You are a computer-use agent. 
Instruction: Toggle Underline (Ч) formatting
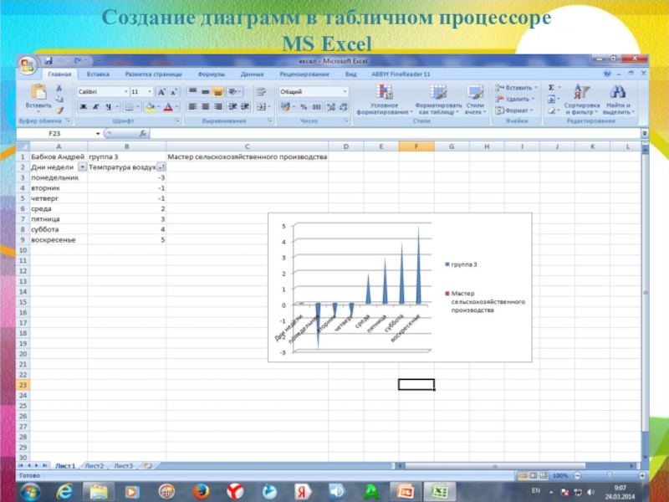tap(109, 107)
